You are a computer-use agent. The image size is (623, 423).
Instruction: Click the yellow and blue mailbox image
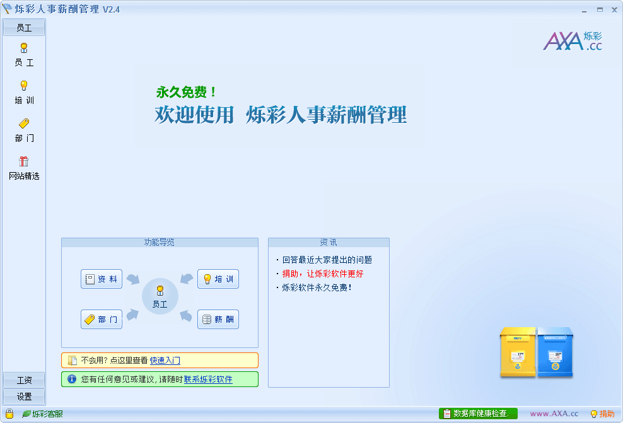tap(536, 352)
